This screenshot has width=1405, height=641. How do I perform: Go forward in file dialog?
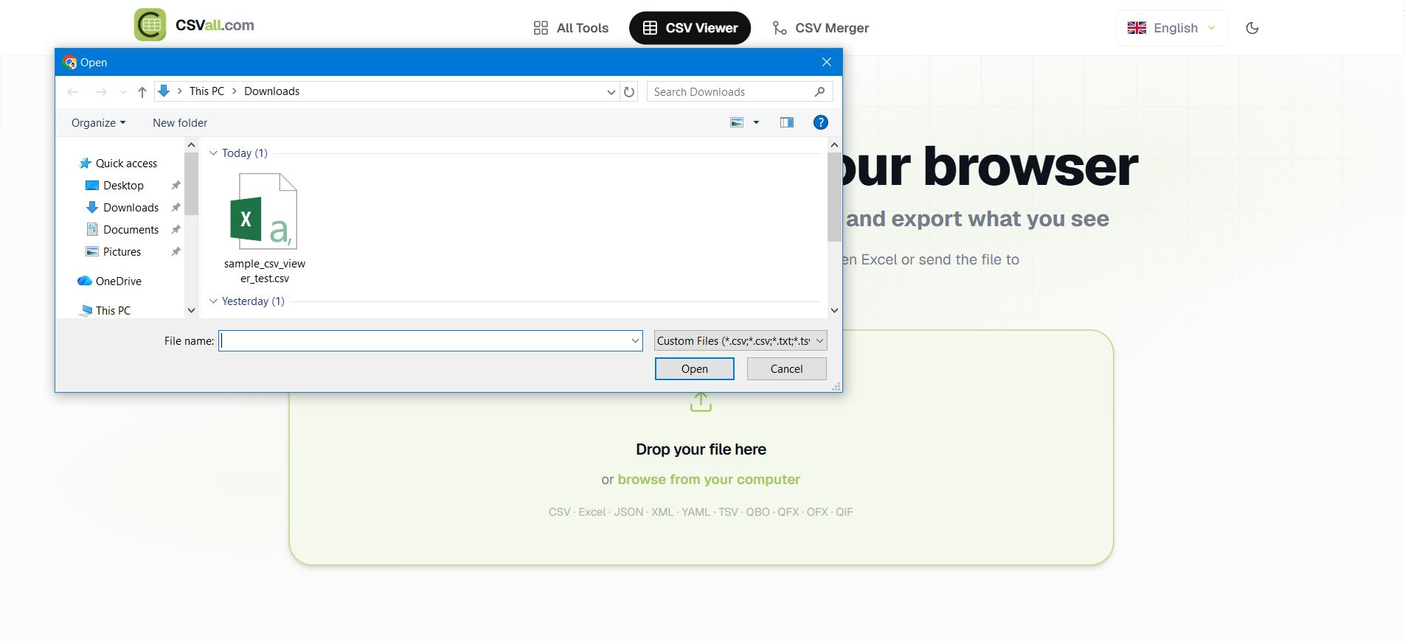(101, 92)
